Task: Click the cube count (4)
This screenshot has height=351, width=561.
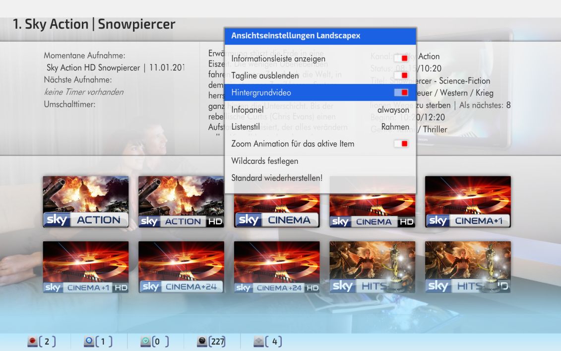Action: pyautogui.click(x=274, y=342)
